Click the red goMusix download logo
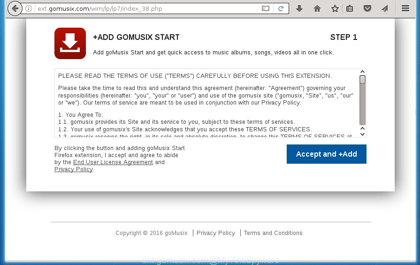Screen dimensions: 420x265 click(x=70, y=43)
